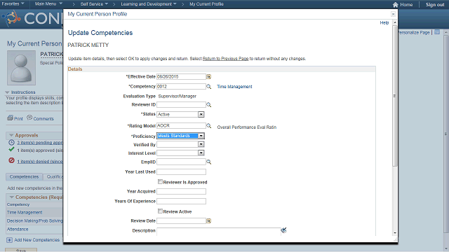This screenshot has height=252, width=449.
Task: Click the EmplID lookup magnifier icon
Action: pyautogui.click(x=209, y=162)
